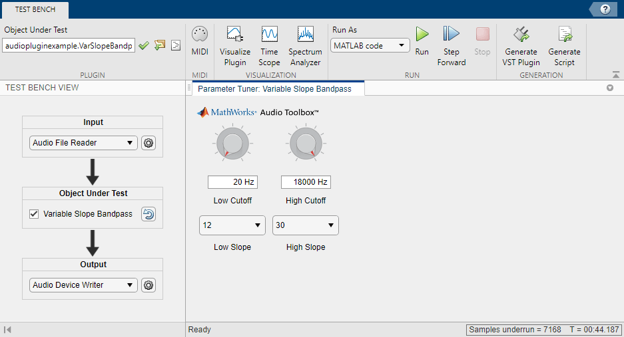Image resolution: width=624 pixels, height=337 pixels.
Task: Click the Low Cutoff knob
Action: (x=232, y=144)
